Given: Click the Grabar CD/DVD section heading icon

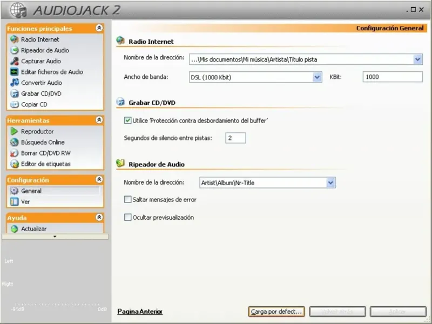Looking at the screenshot, I should 120,102.
